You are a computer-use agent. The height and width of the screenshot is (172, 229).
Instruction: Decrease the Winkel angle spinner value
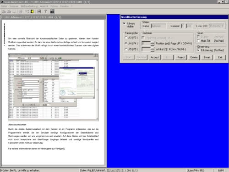[x=153, y=50]
